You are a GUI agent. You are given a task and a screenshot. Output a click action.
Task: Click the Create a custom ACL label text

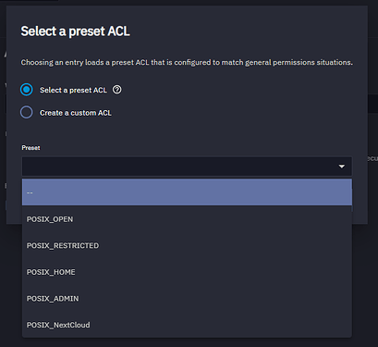[x=76, y=113]
